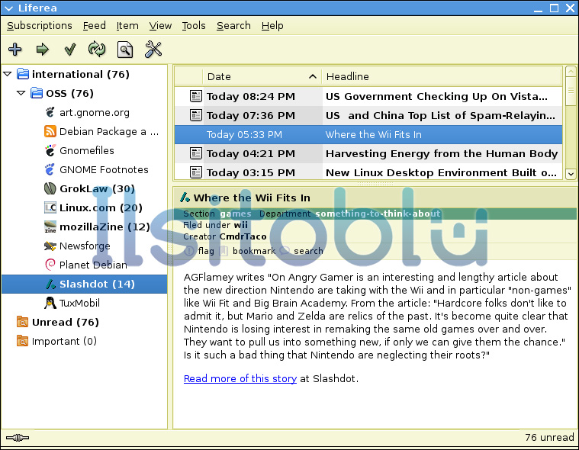Collapse the international folder tree
Image resolution: width=579 pixels, height=450 pixels.
coord(8,74)
